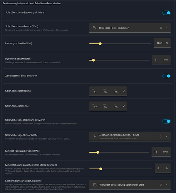This screenshot has height=193, width=176.
Task: Clear the Total Solar Power kombiniert sensor selection
Action: coord(161,28)
